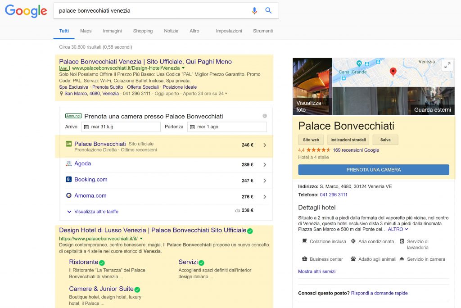The width and height of the screenshot is (461, 308).
Task: Click the Servizio in camera bell icon
Action: pyautogui.click(x=402, y=259)
